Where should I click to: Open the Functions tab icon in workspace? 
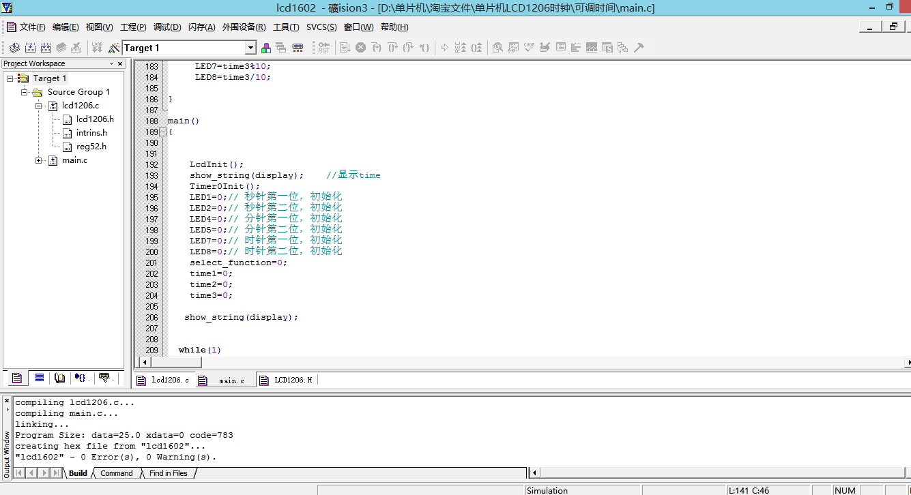(82, 378)
